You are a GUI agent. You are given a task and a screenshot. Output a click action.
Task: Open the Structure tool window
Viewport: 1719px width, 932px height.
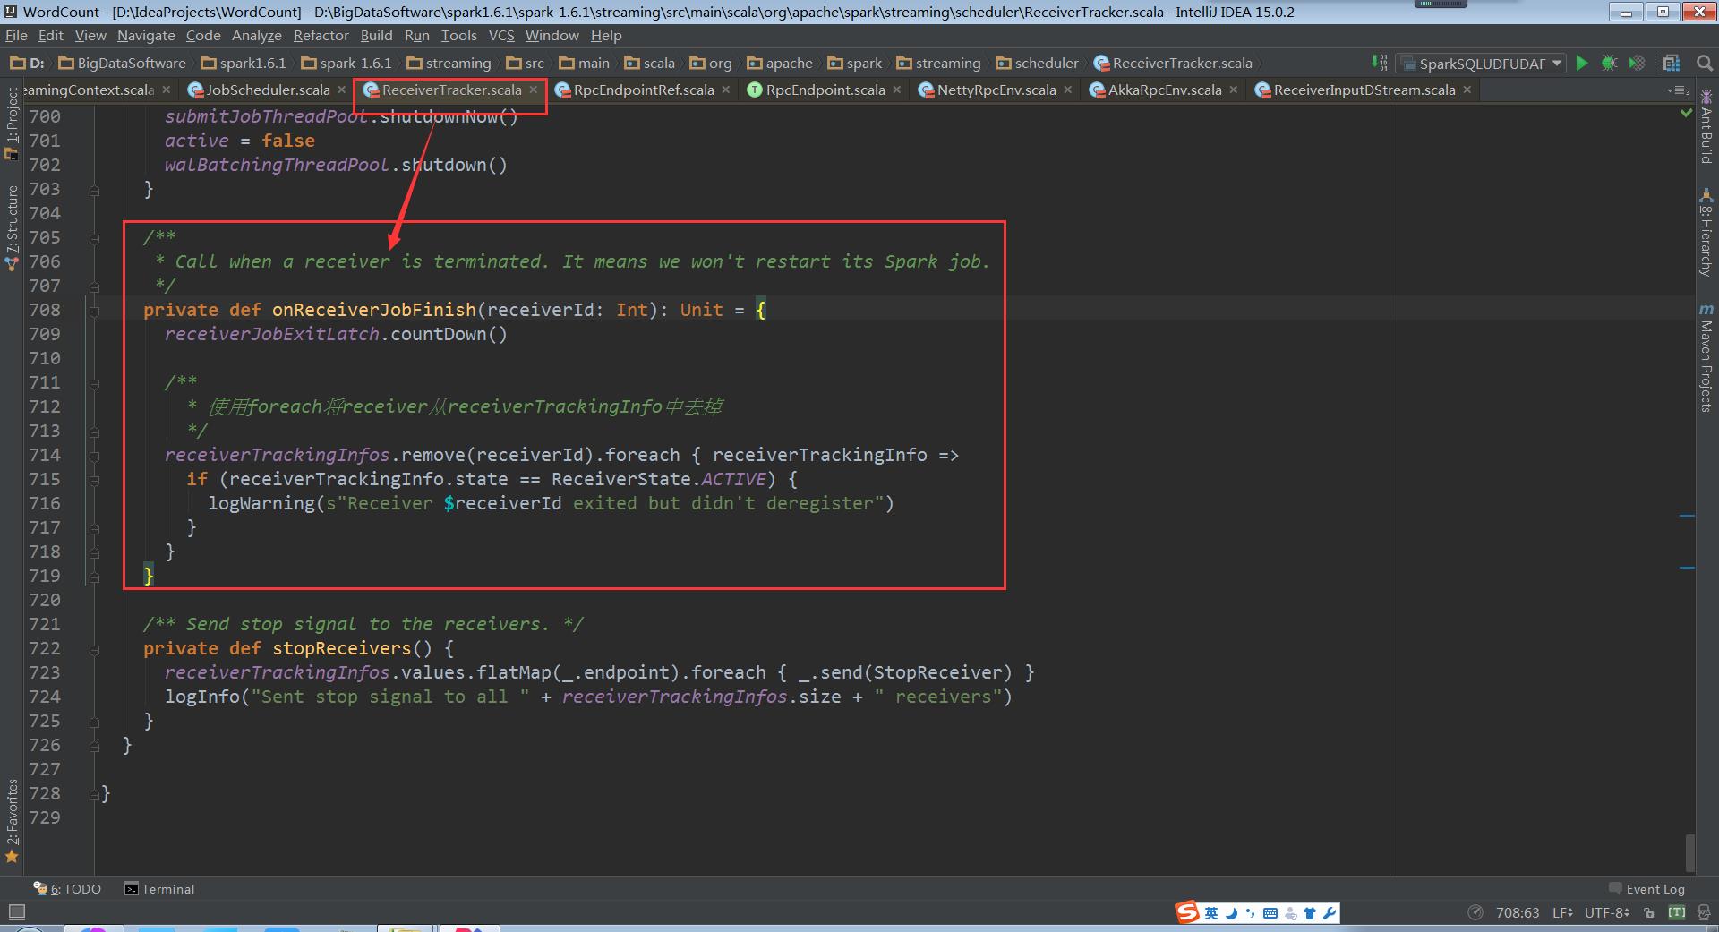(12, 227)
